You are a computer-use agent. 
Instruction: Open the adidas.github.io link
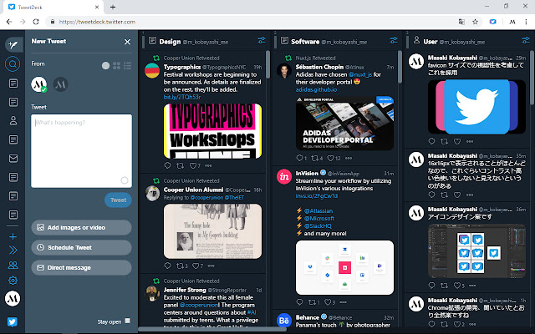pyautogui.click(x=316, y=89)
